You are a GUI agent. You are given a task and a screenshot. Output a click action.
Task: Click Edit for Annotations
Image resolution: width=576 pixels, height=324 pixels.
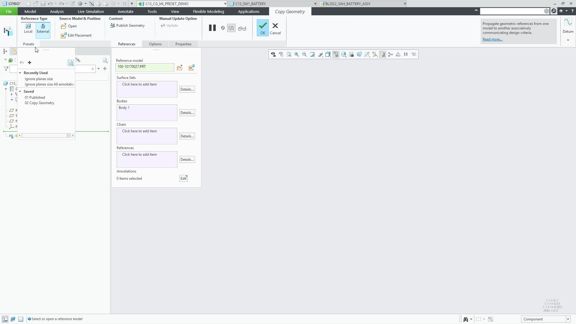click(x=183, y=178)
